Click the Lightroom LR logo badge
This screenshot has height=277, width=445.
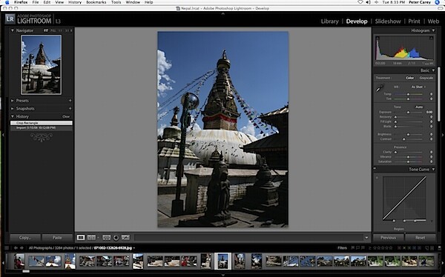[x=10, y=19]
